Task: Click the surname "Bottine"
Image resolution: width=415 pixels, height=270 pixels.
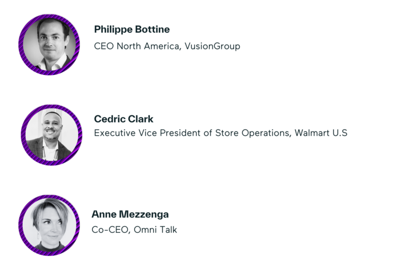Action: point(153,30)
